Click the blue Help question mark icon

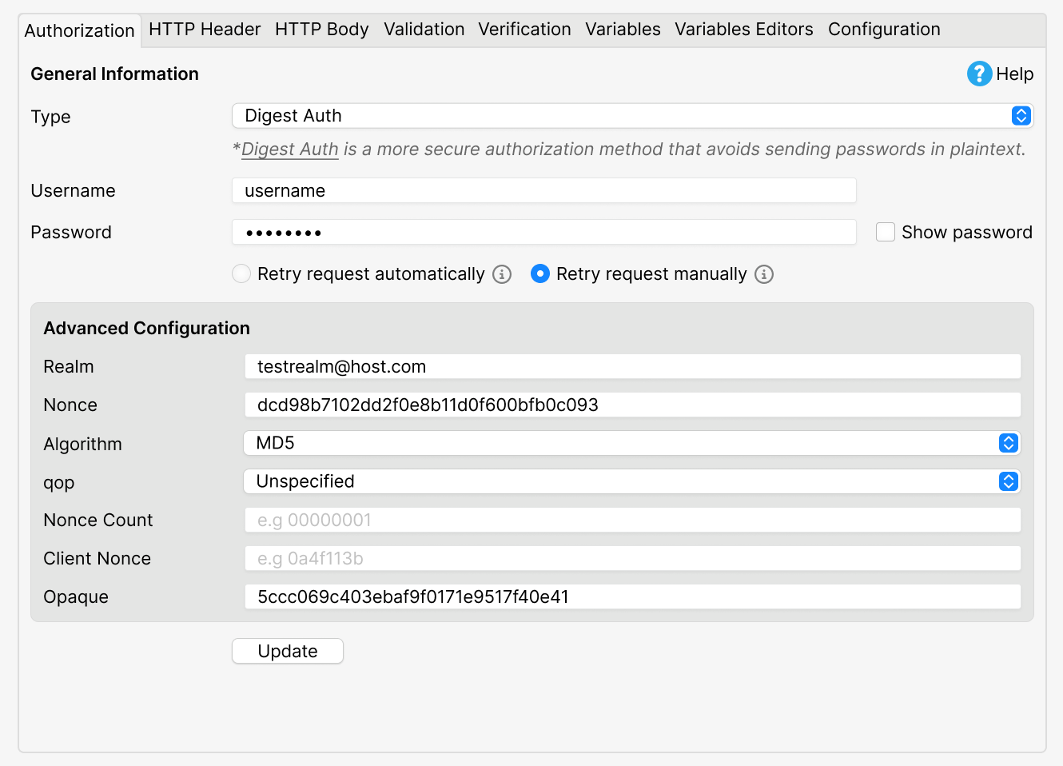(x=979, y=74)
